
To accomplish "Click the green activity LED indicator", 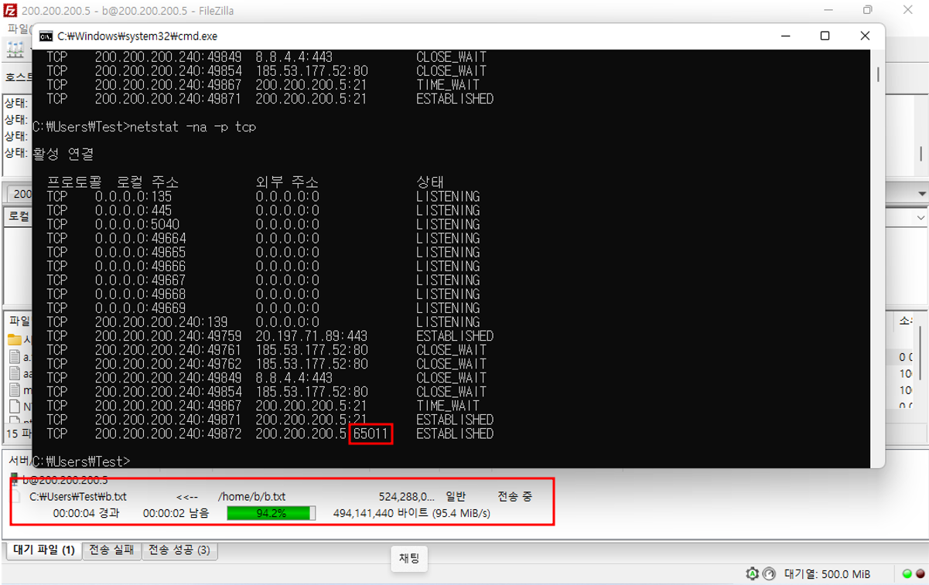I will pyautogui.click(x=907, y=574).
